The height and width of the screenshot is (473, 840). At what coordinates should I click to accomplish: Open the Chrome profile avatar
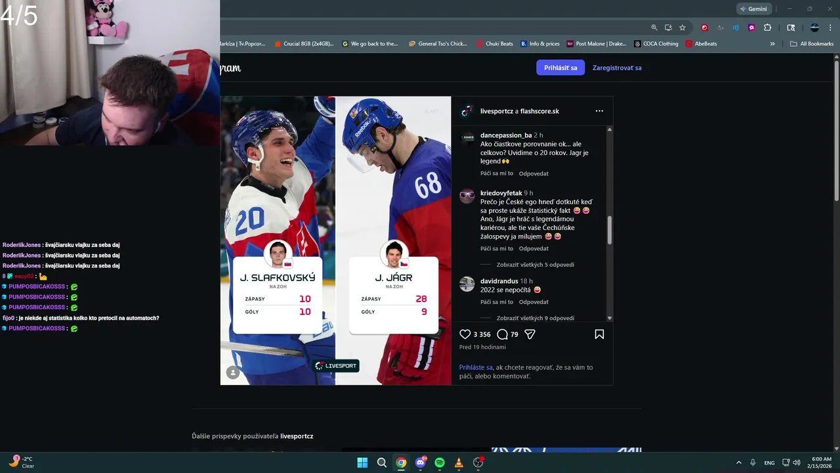point(814,28)
